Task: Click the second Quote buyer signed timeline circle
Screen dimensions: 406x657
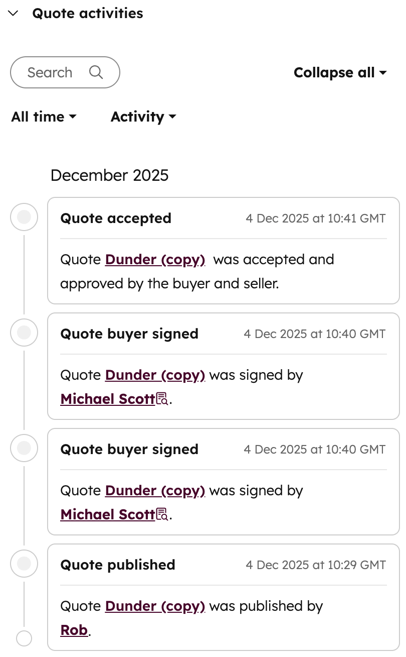Action: 24,448
